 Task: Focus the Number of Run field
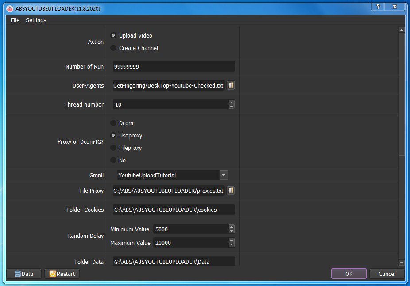(x=174, y=67)
